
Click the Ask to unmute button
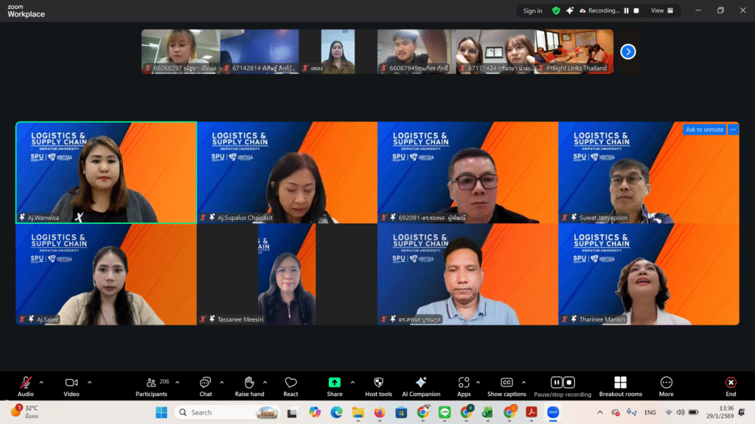(704, 130)
